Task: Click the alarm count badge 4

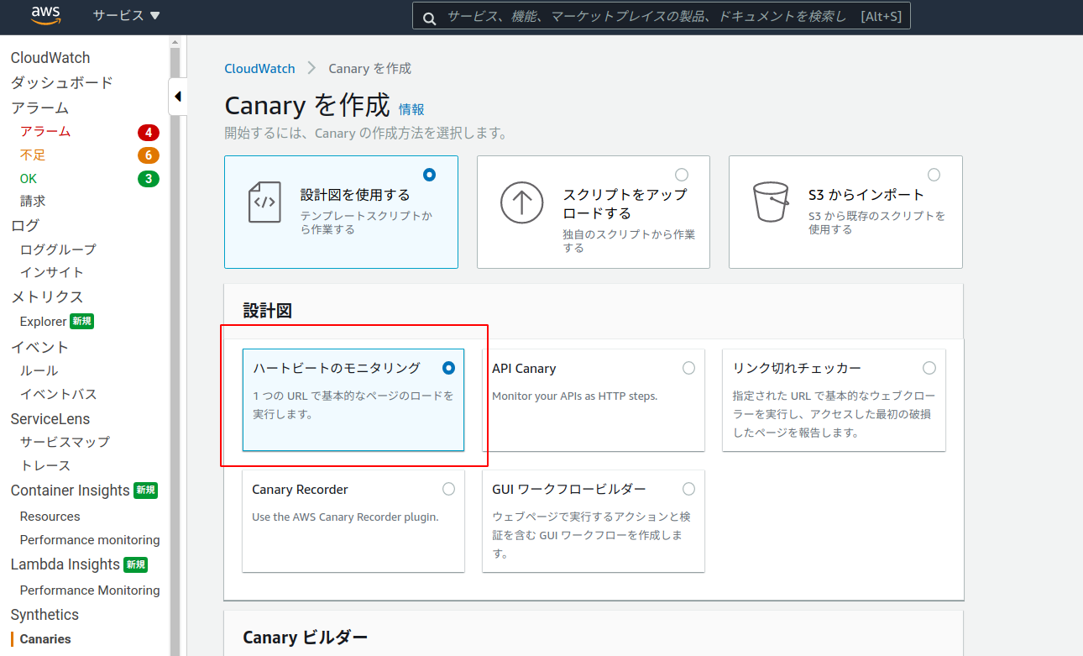Action: pos(149,132)
